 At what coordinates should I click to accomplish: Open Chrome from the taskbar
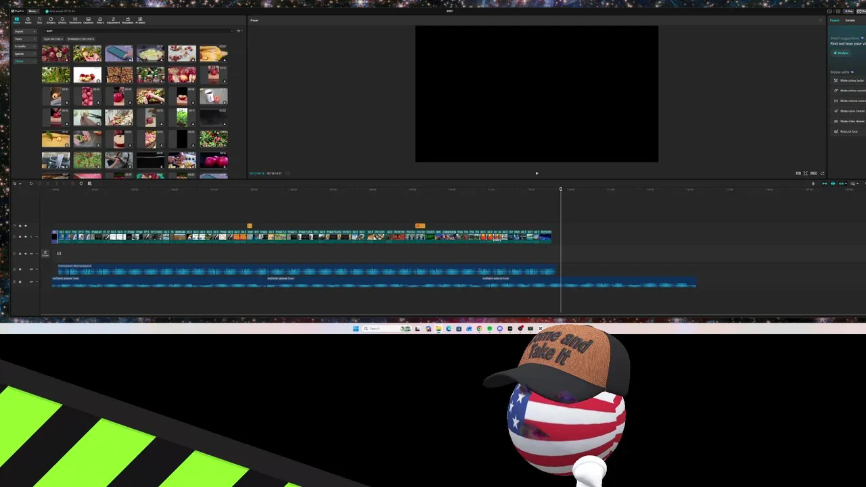click(x=479, y=329)
